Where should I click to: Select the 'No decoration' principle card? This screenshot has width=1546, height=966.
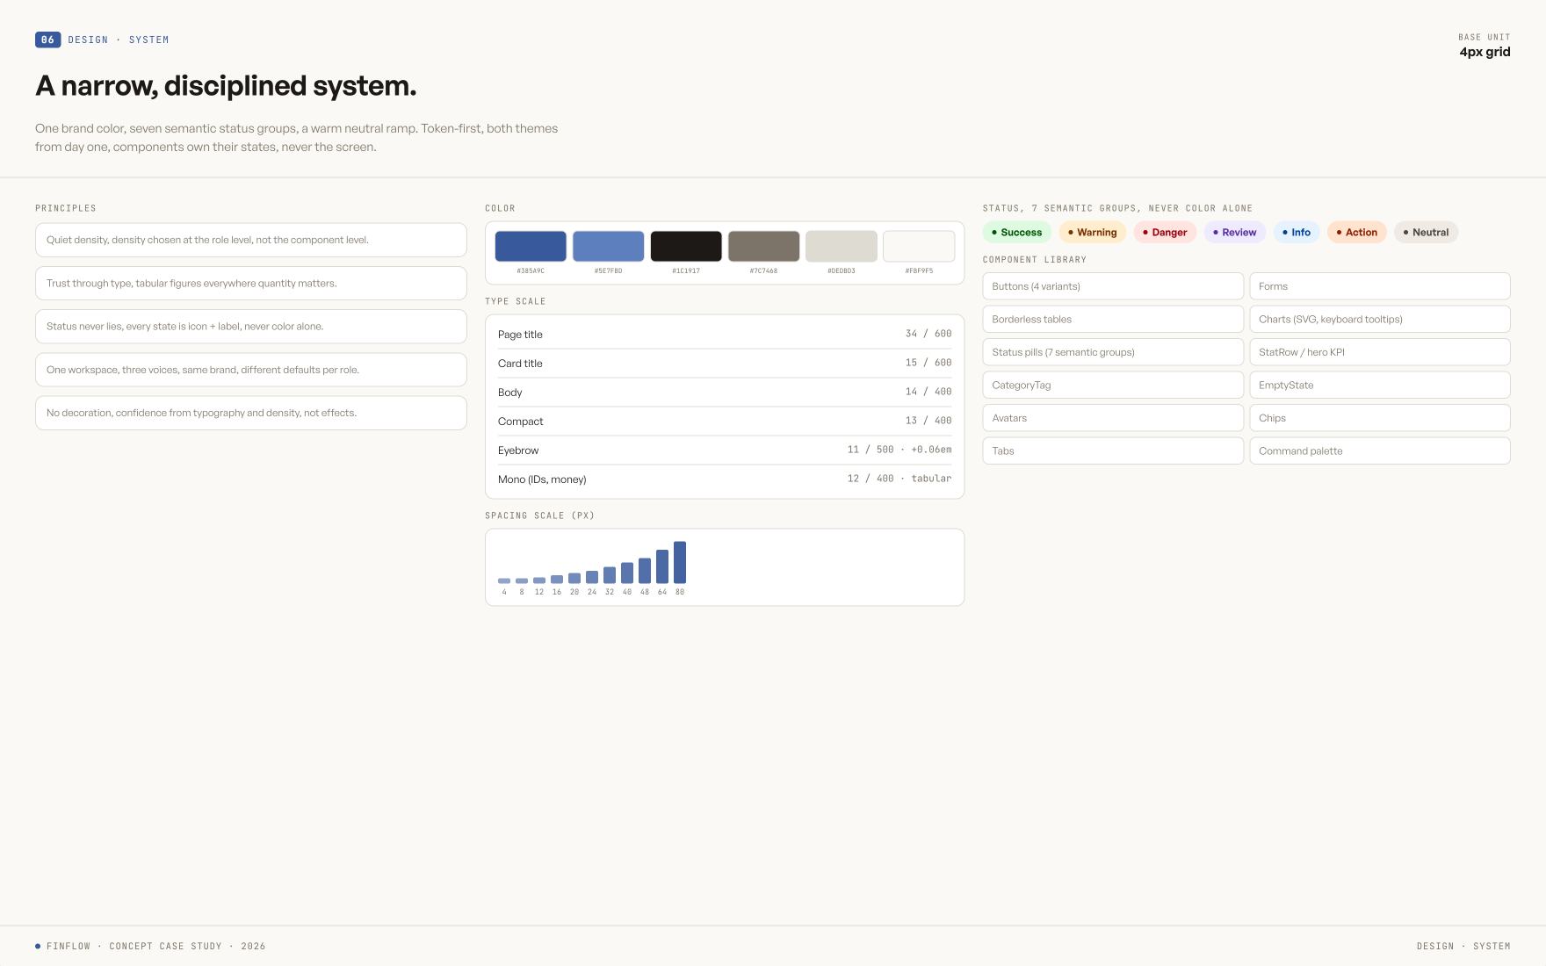(x=251, y=413)
